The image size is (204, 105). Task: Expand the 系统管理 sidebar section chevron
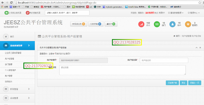tap(29, 98)
